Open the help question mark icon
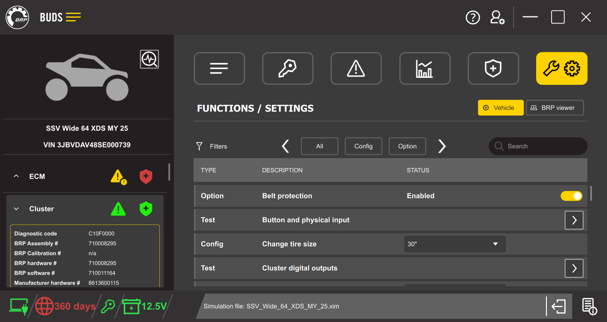Image resolution: width=607 pixels, height=322 pixels. (x=473, y=17)
